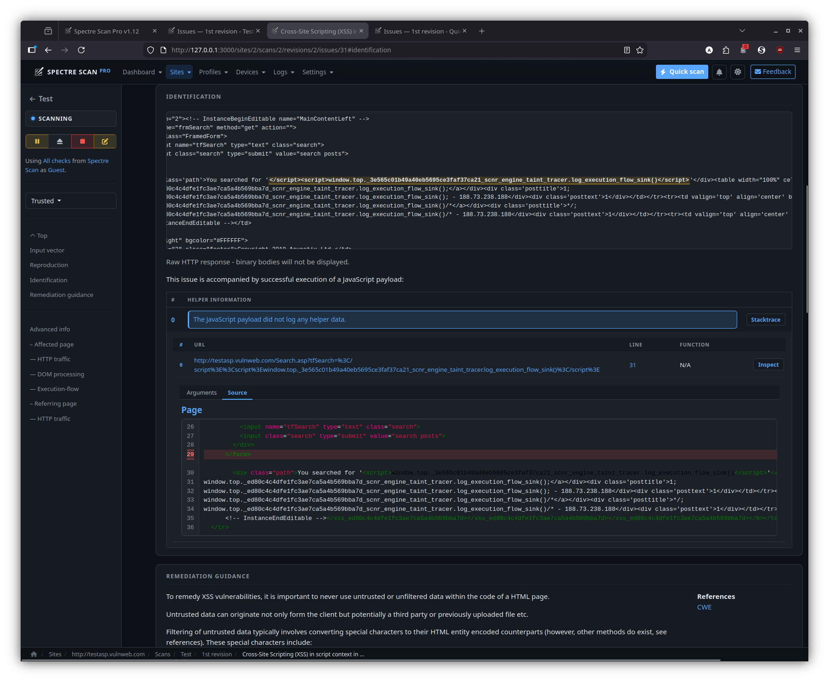Go to Remediation guidance in sidebar
Viewport: 829px width, 682px height.
click(62, 295)
